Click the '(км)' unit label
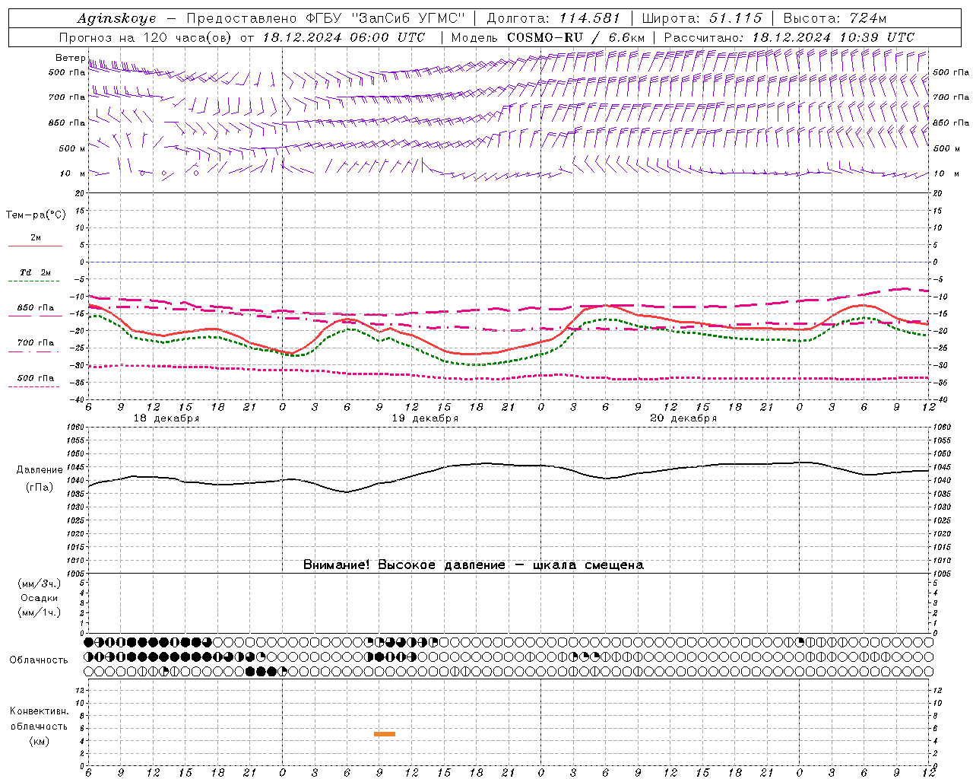The image size is (973, 779). coord(39,741)
